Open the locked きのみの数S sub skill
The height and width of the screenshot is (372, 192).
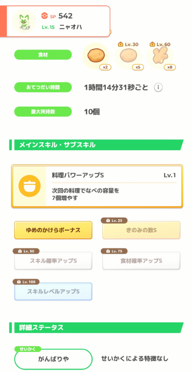click(142, 230)
